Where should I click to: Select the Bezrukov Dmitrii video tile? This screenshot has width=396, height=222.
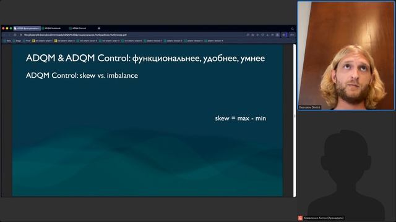tap(346, 55)
